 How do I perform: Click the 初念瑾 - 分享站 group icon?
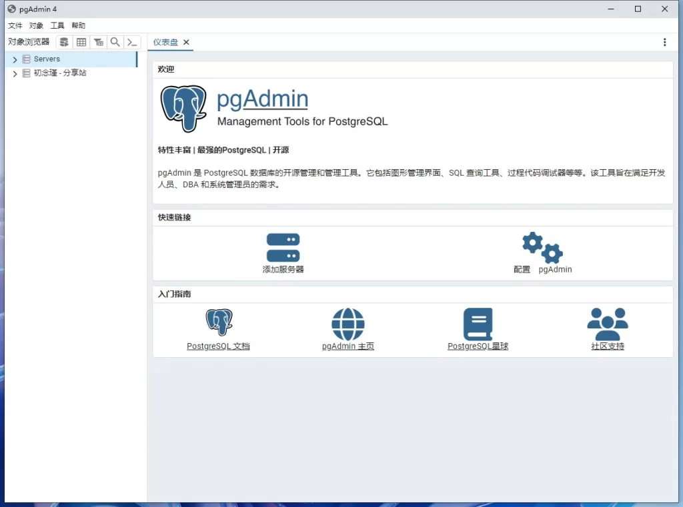click(27, 73)
